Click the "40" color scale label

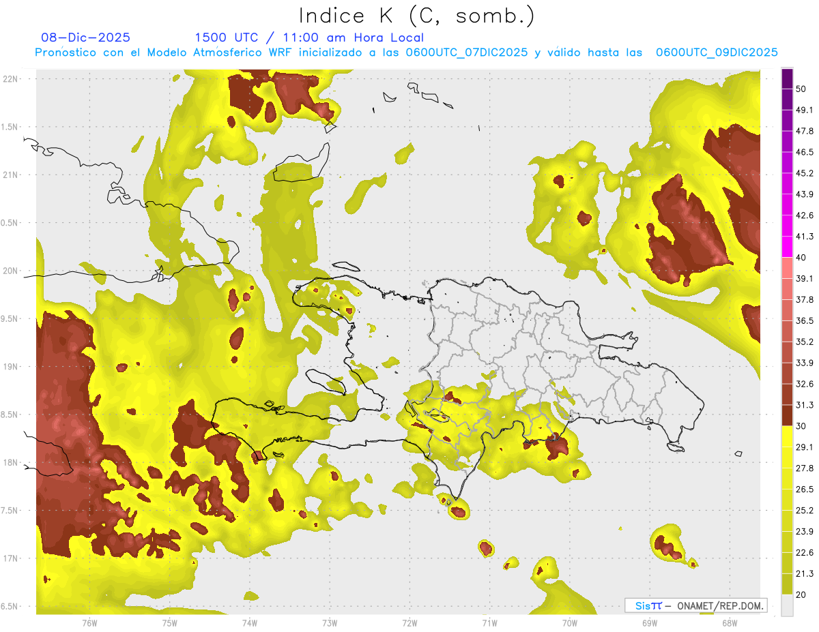click(801, 258)
